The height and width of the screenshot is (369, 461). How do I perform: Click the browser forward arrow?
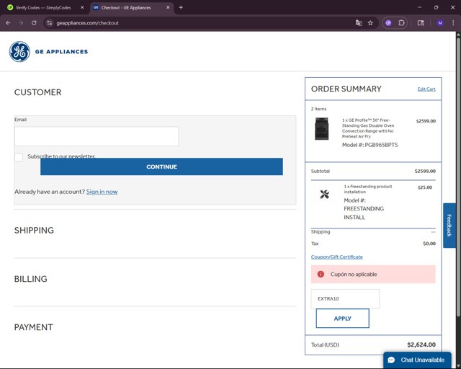tap(21, 23)
